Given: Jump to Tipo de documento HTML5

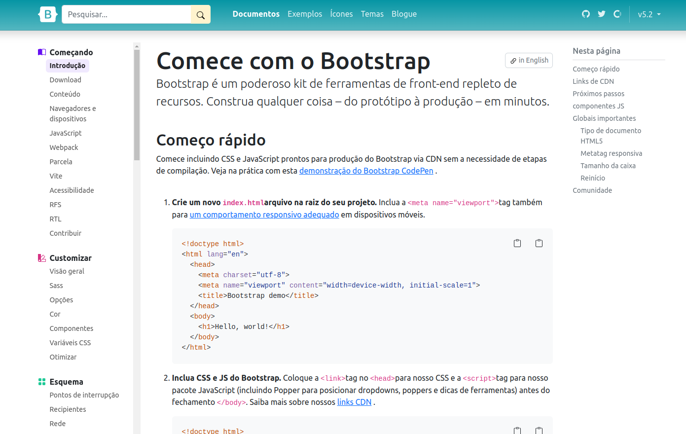Looking at the screenshot, I should [x=611, y=136].
